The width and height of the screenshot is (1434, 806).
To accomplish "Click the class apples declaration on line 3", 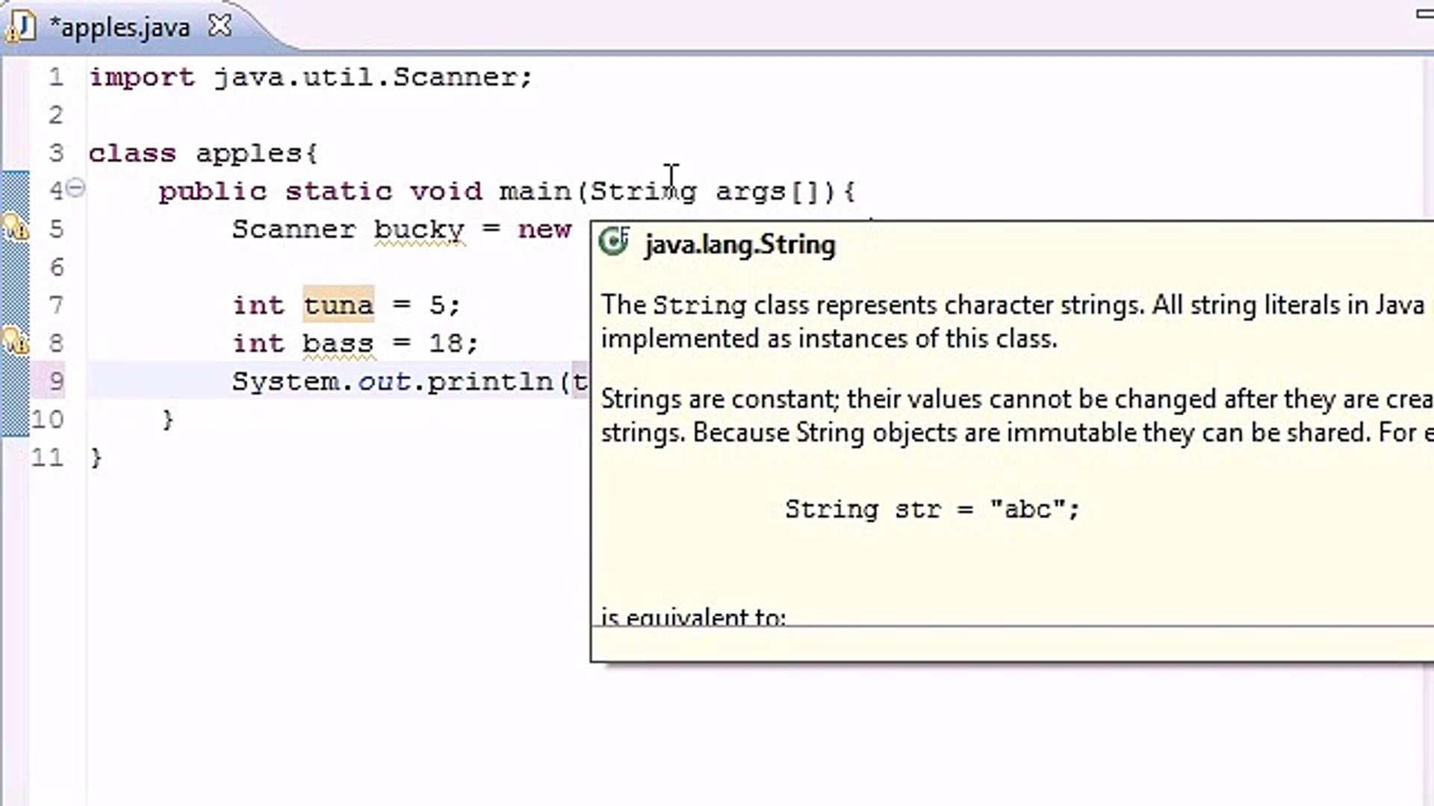I will 202,151.
